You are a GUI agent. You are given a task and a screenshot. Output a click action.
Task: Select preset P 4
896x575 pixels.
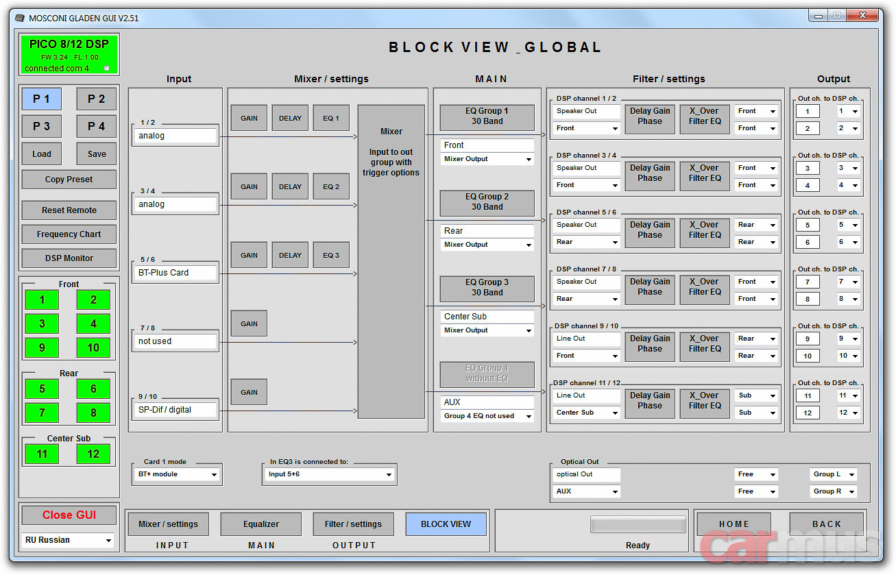96,126
